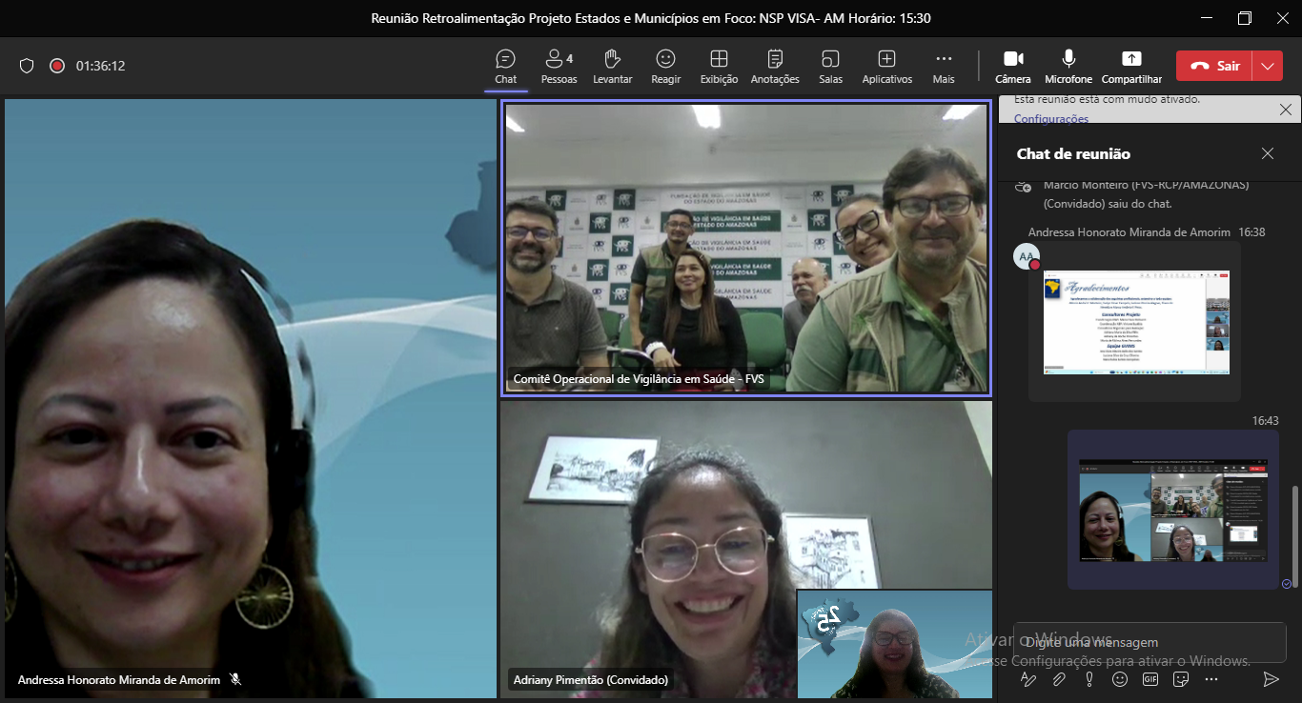Click the red Sair button

1214,66
